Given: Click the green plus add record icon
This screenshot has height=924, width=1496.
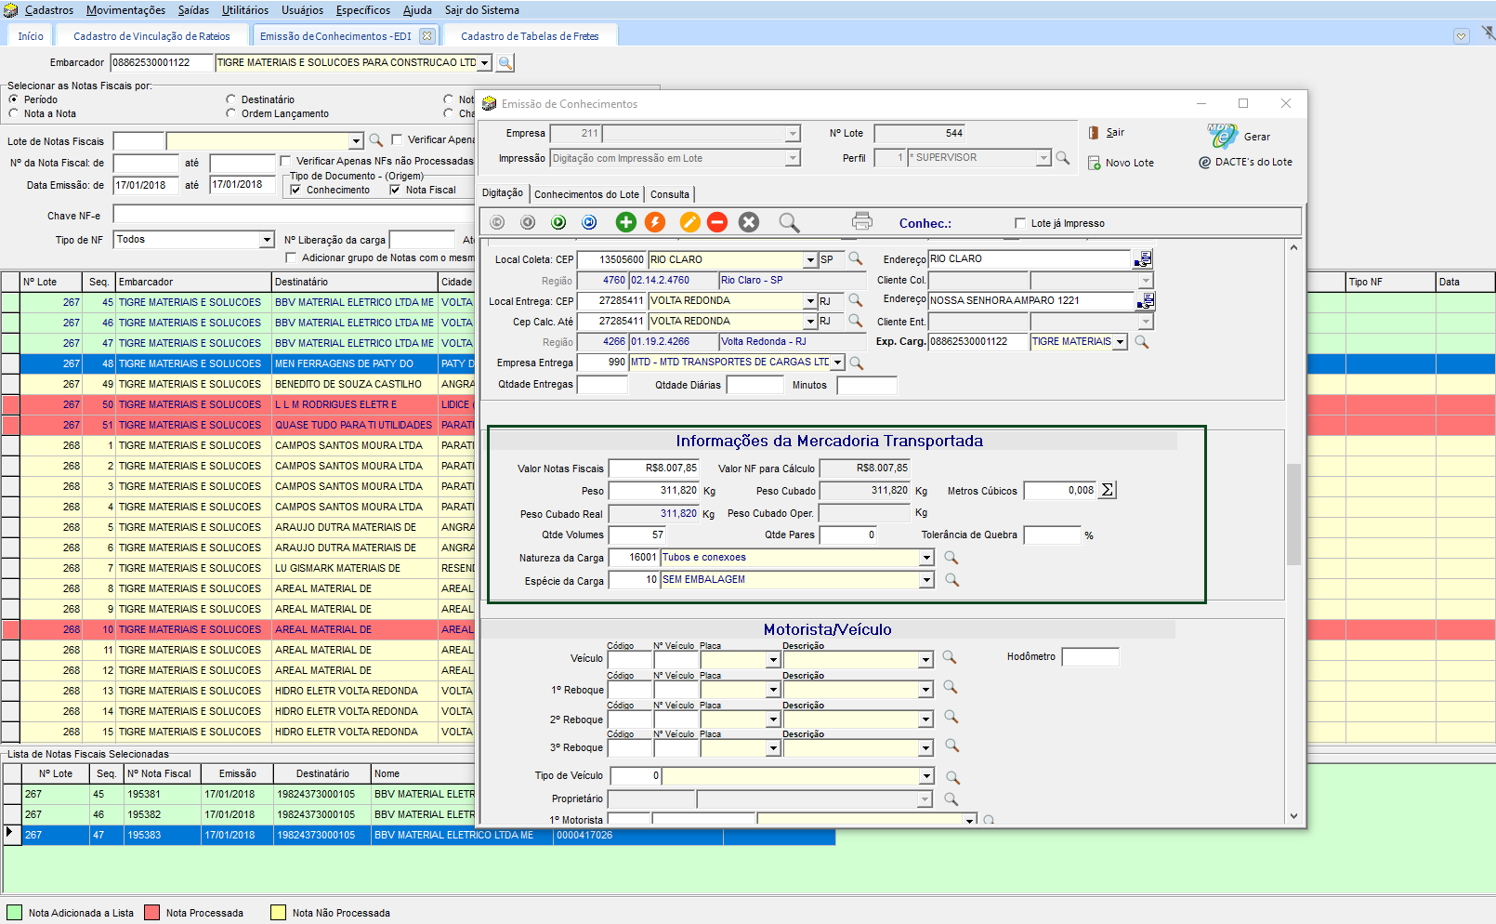Looking at the screenshot, I should [625, 222].
